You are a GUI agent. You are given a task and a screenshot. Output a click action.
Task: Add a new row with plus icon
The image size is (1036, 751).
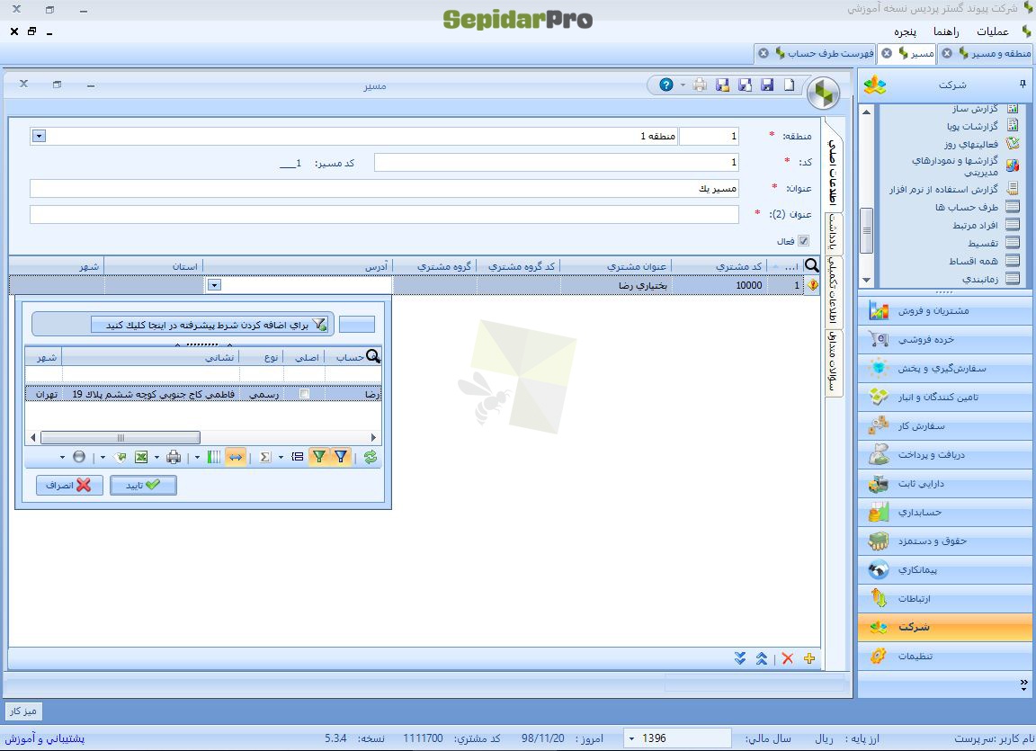[809, 658]
